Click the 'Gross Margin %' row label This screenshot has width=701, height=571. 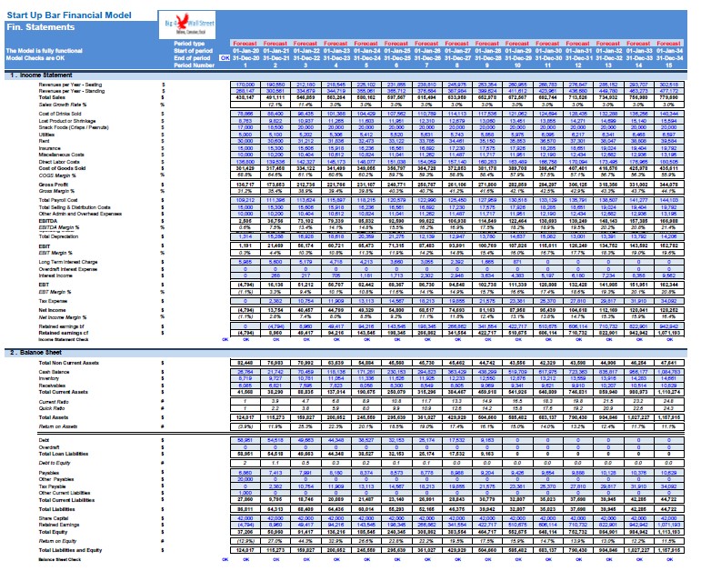pyautogui.click(x=56, y=191)
